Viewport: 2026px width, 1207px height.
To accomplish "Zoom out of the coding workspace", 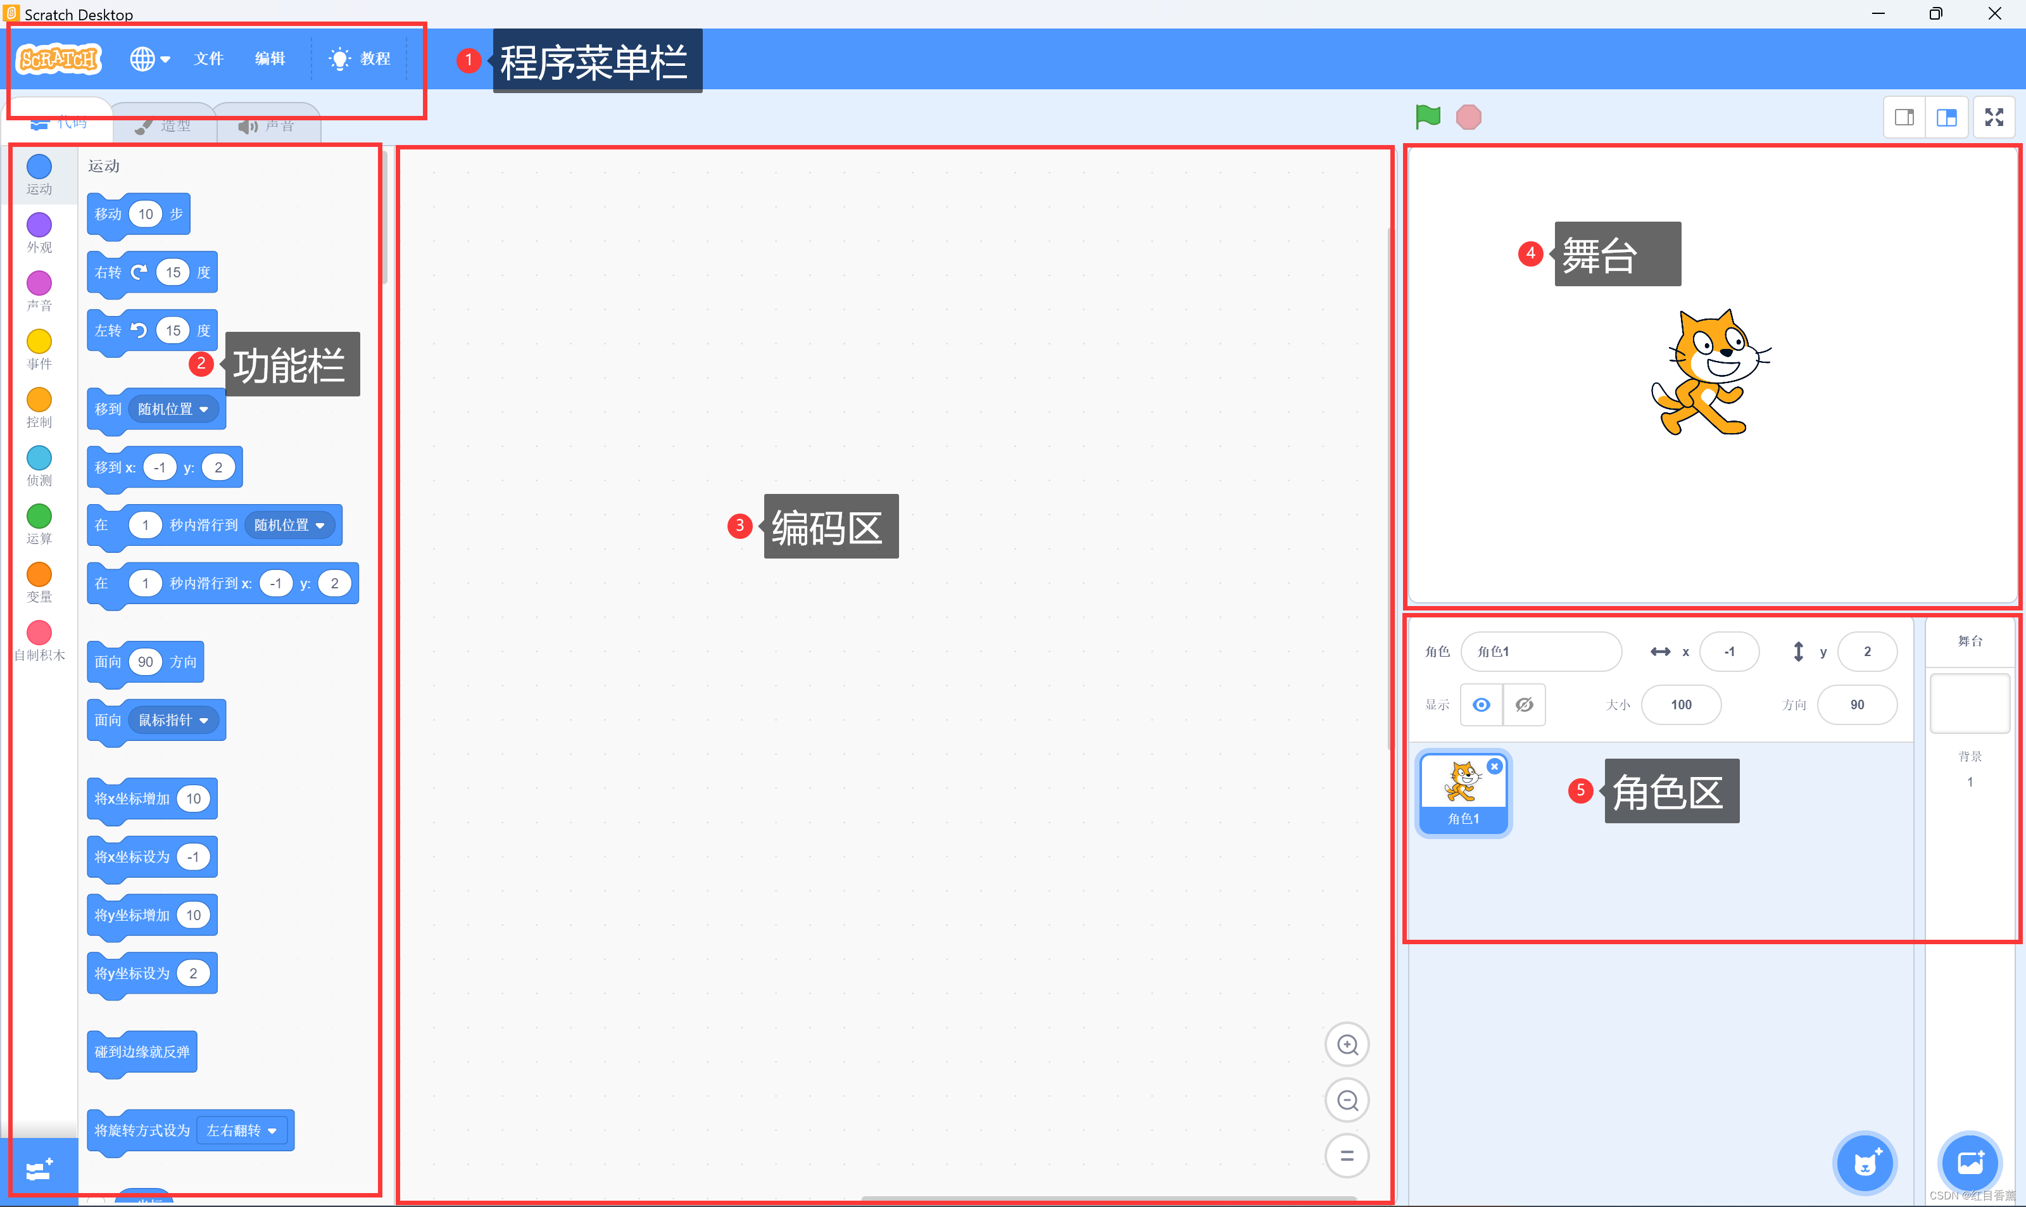I will (1347, 1101).
